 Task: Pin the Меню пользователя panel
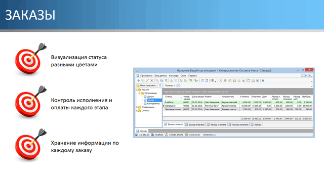pyautogui.click(x=160, y=85)
